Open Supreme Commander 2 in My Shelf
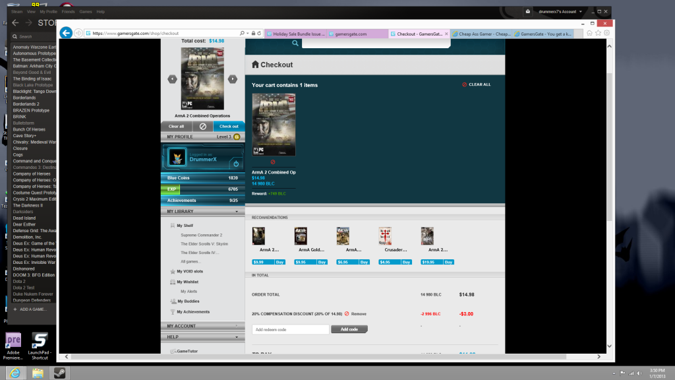The height and width of the screenshot is (380, 675). coord(202,236)
